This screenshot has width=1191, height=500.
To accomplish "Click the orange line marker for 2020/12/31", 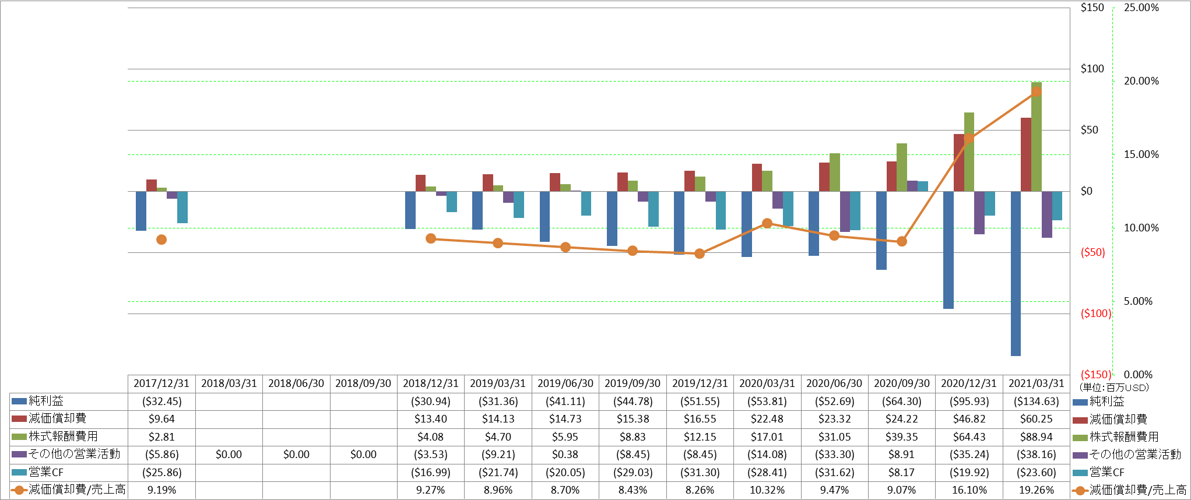I will (x=969, y=138).
